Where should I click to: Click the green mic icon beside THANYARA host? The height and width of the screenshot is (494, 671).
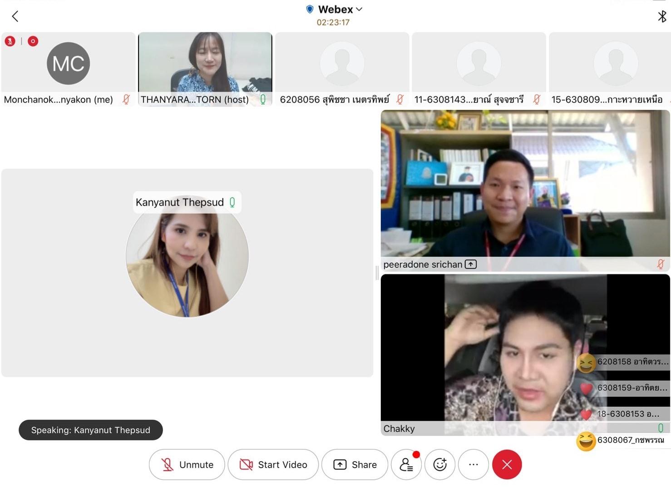[x=263, y=99]
